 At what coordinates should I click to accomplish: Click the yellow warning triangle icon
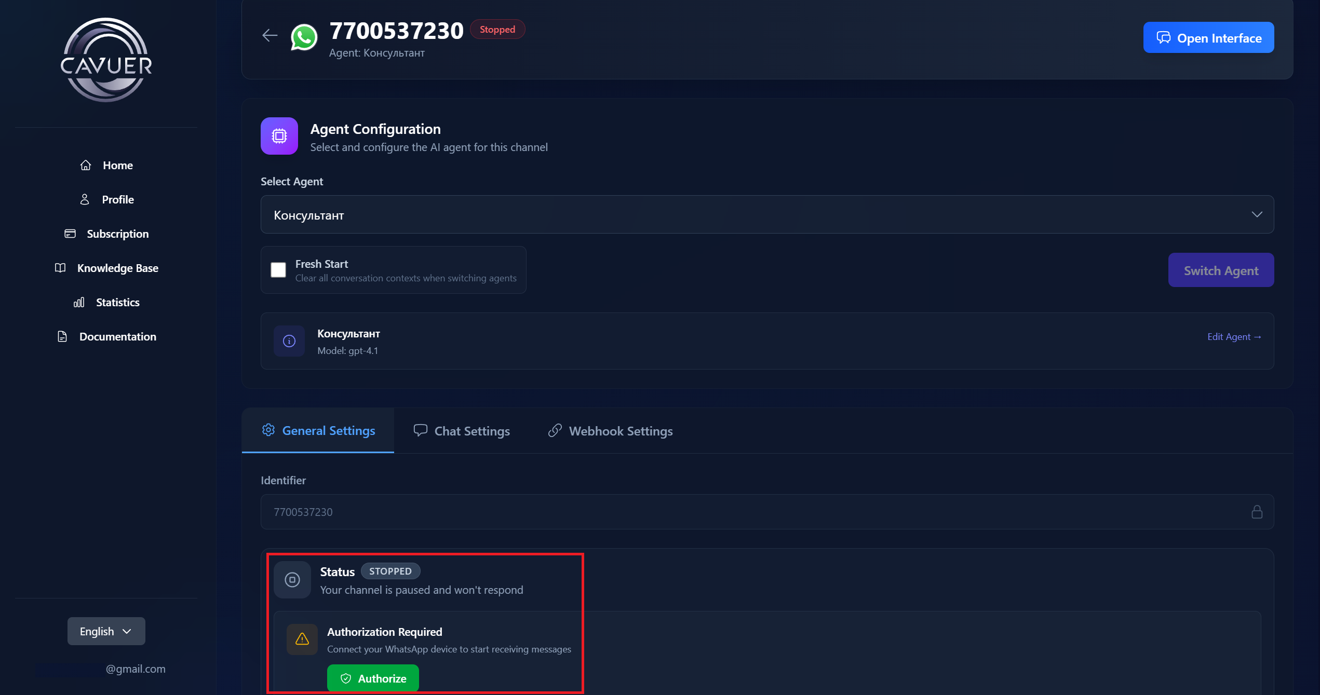pos(302,639)
